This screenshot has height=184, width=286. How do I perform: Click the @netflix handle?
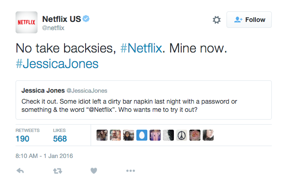[53, 28]
